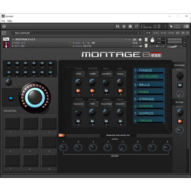Image resolution: width=191 pixels, height=191 pixels.
Task: Click the red piano instrument icon
Action: [x=6, y=45]
